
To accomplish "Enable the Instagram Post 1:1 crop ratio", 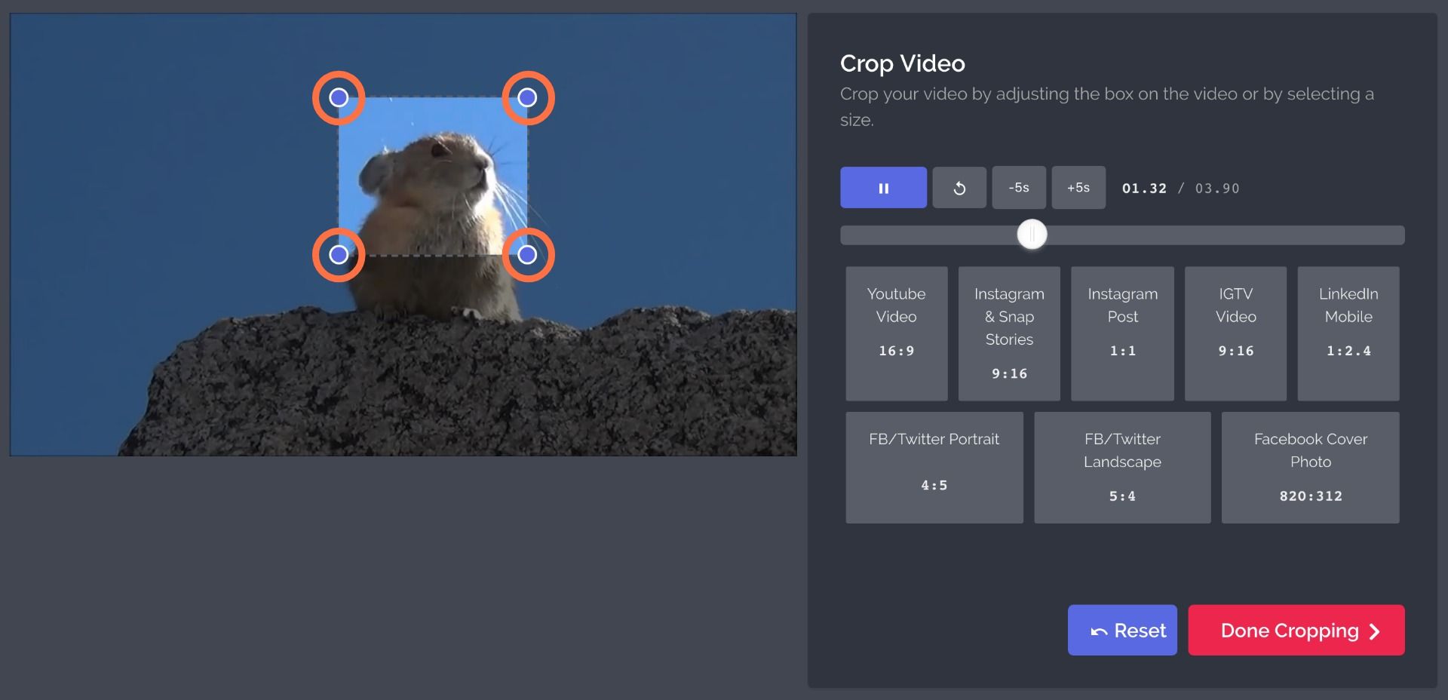I will click(1122, 333).
